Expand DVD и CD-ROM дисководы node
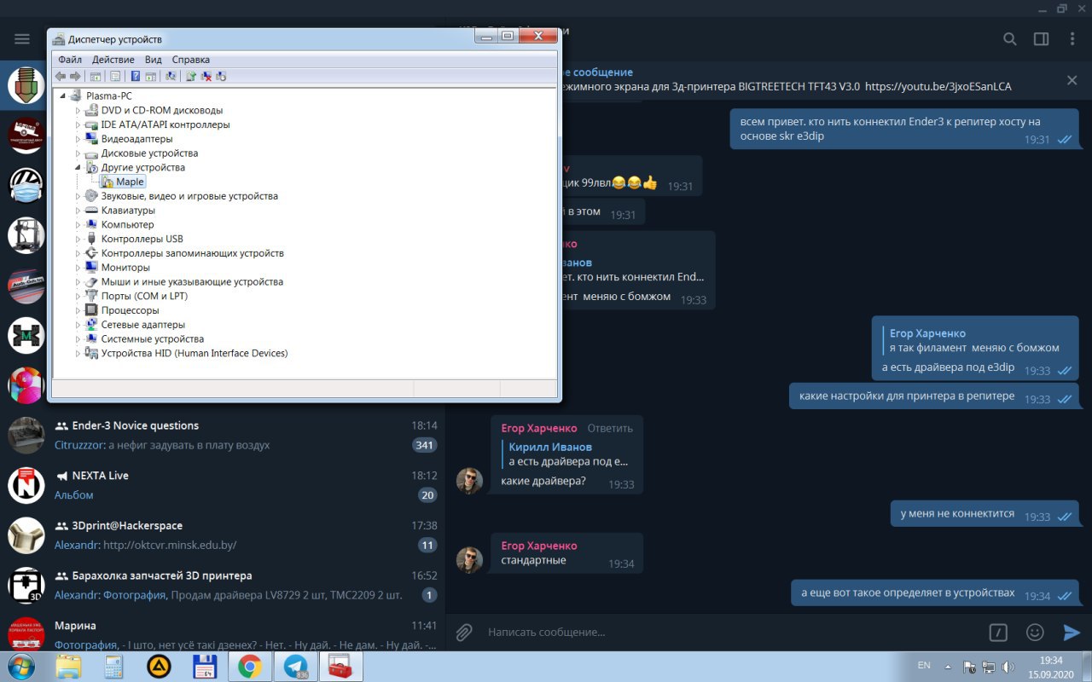 tap(78, 111)
